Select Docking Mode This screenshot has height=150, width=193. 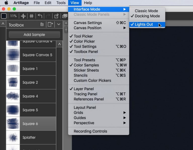tap(147, 16)
